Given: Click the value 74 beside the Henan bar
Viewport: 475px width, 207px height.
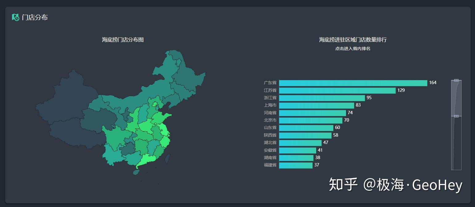Looking at the screenshot, I should tap(350, 113).
